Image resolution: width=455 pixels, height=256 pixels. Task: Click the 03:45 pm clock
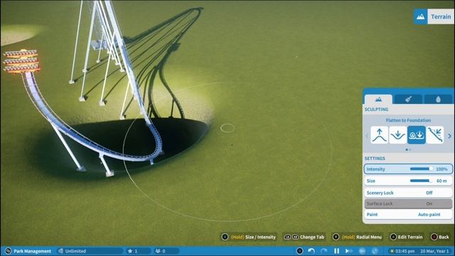point(405,251)
